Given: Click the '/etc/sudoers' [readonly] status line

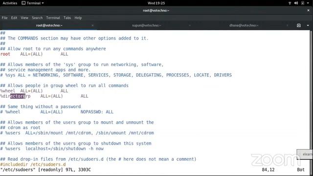Looking at the screenshot, I should click(x=45, y=170).
